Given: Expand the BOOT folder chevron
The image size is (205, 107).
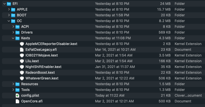Looking at the screenshot, I should click(x=9, y=15).
